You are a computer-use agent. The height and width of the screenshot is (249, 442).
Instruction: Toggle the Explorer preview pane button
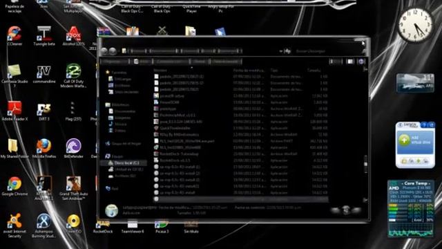pos(350,62)
